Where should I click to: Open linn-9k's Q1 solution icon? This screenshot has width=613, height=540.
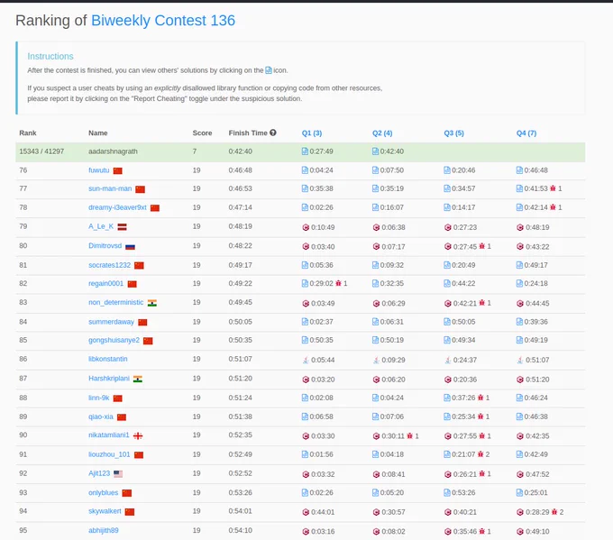305,398
